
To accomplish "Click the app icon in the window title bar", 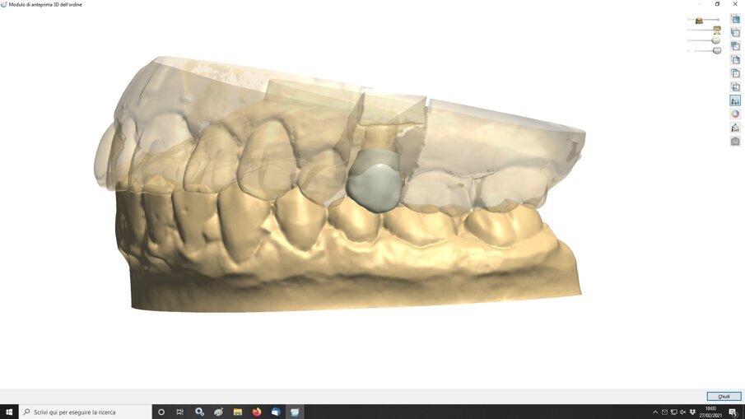I will (4, 4).
